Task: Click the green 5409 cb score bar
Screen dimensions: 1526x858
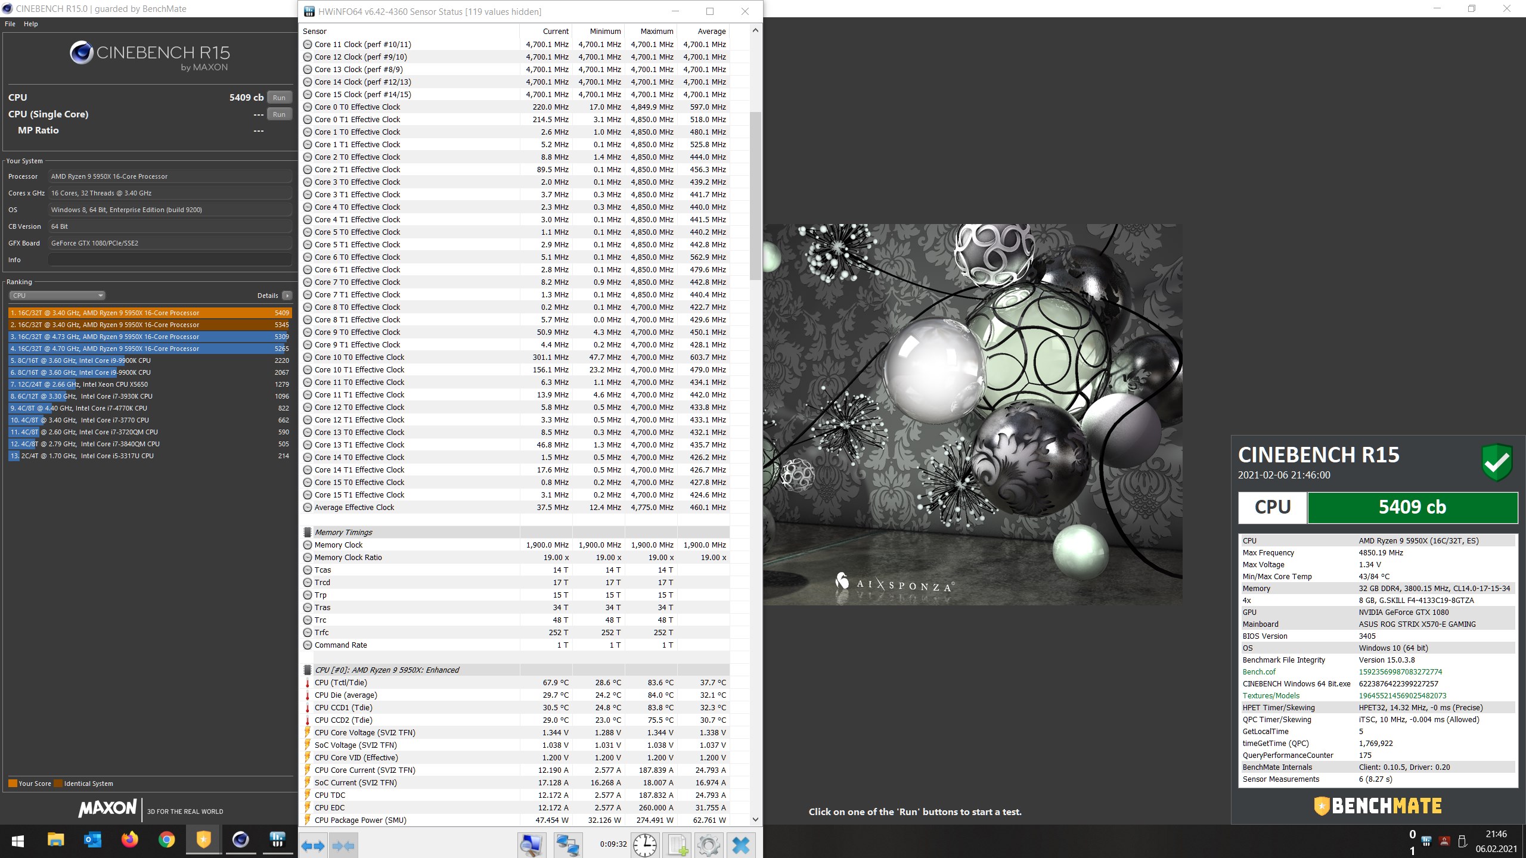Action: (1412, 508)
